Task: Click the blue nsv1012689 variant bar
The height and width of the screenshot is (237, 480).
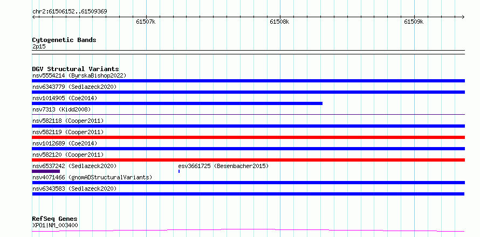Action: (x=248, y=149)
